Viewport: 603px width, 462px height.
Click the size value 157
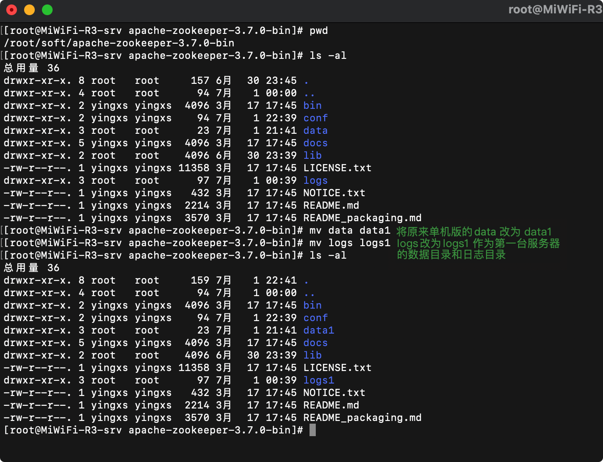(200, 81)
